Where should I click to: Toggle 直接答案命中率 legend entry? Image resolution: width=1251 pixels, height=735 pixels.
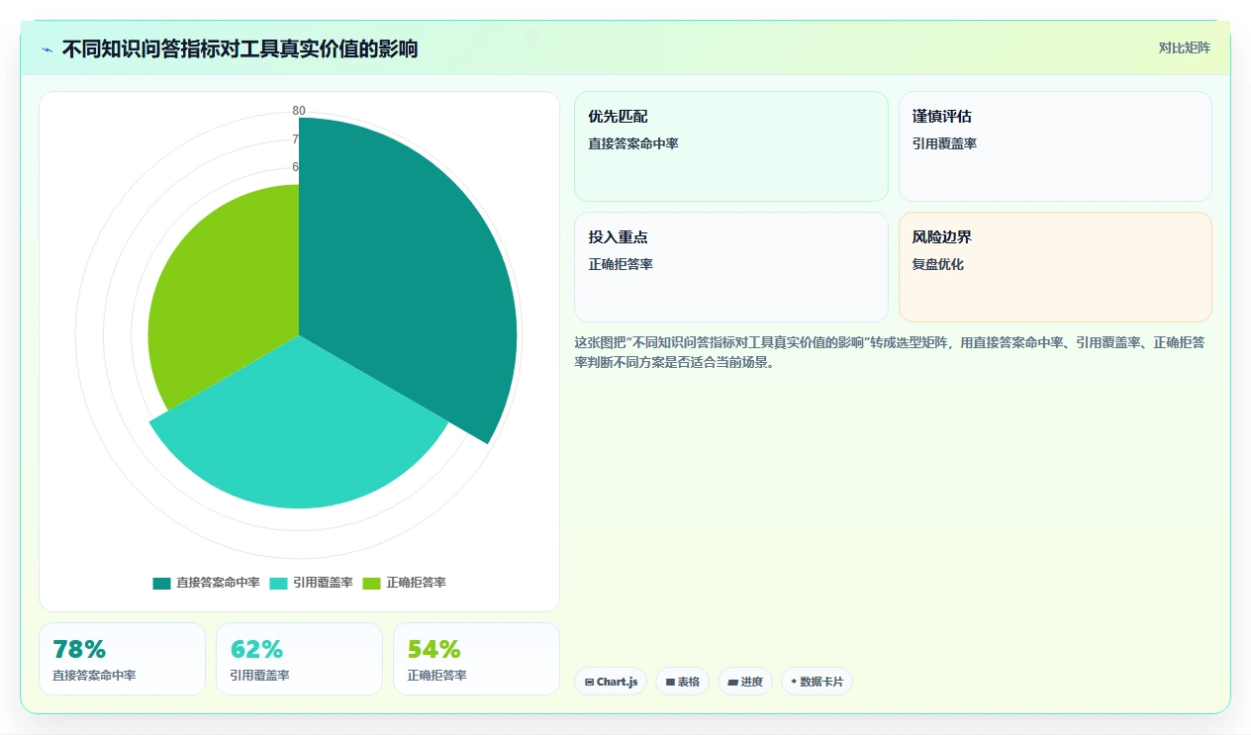206,583
